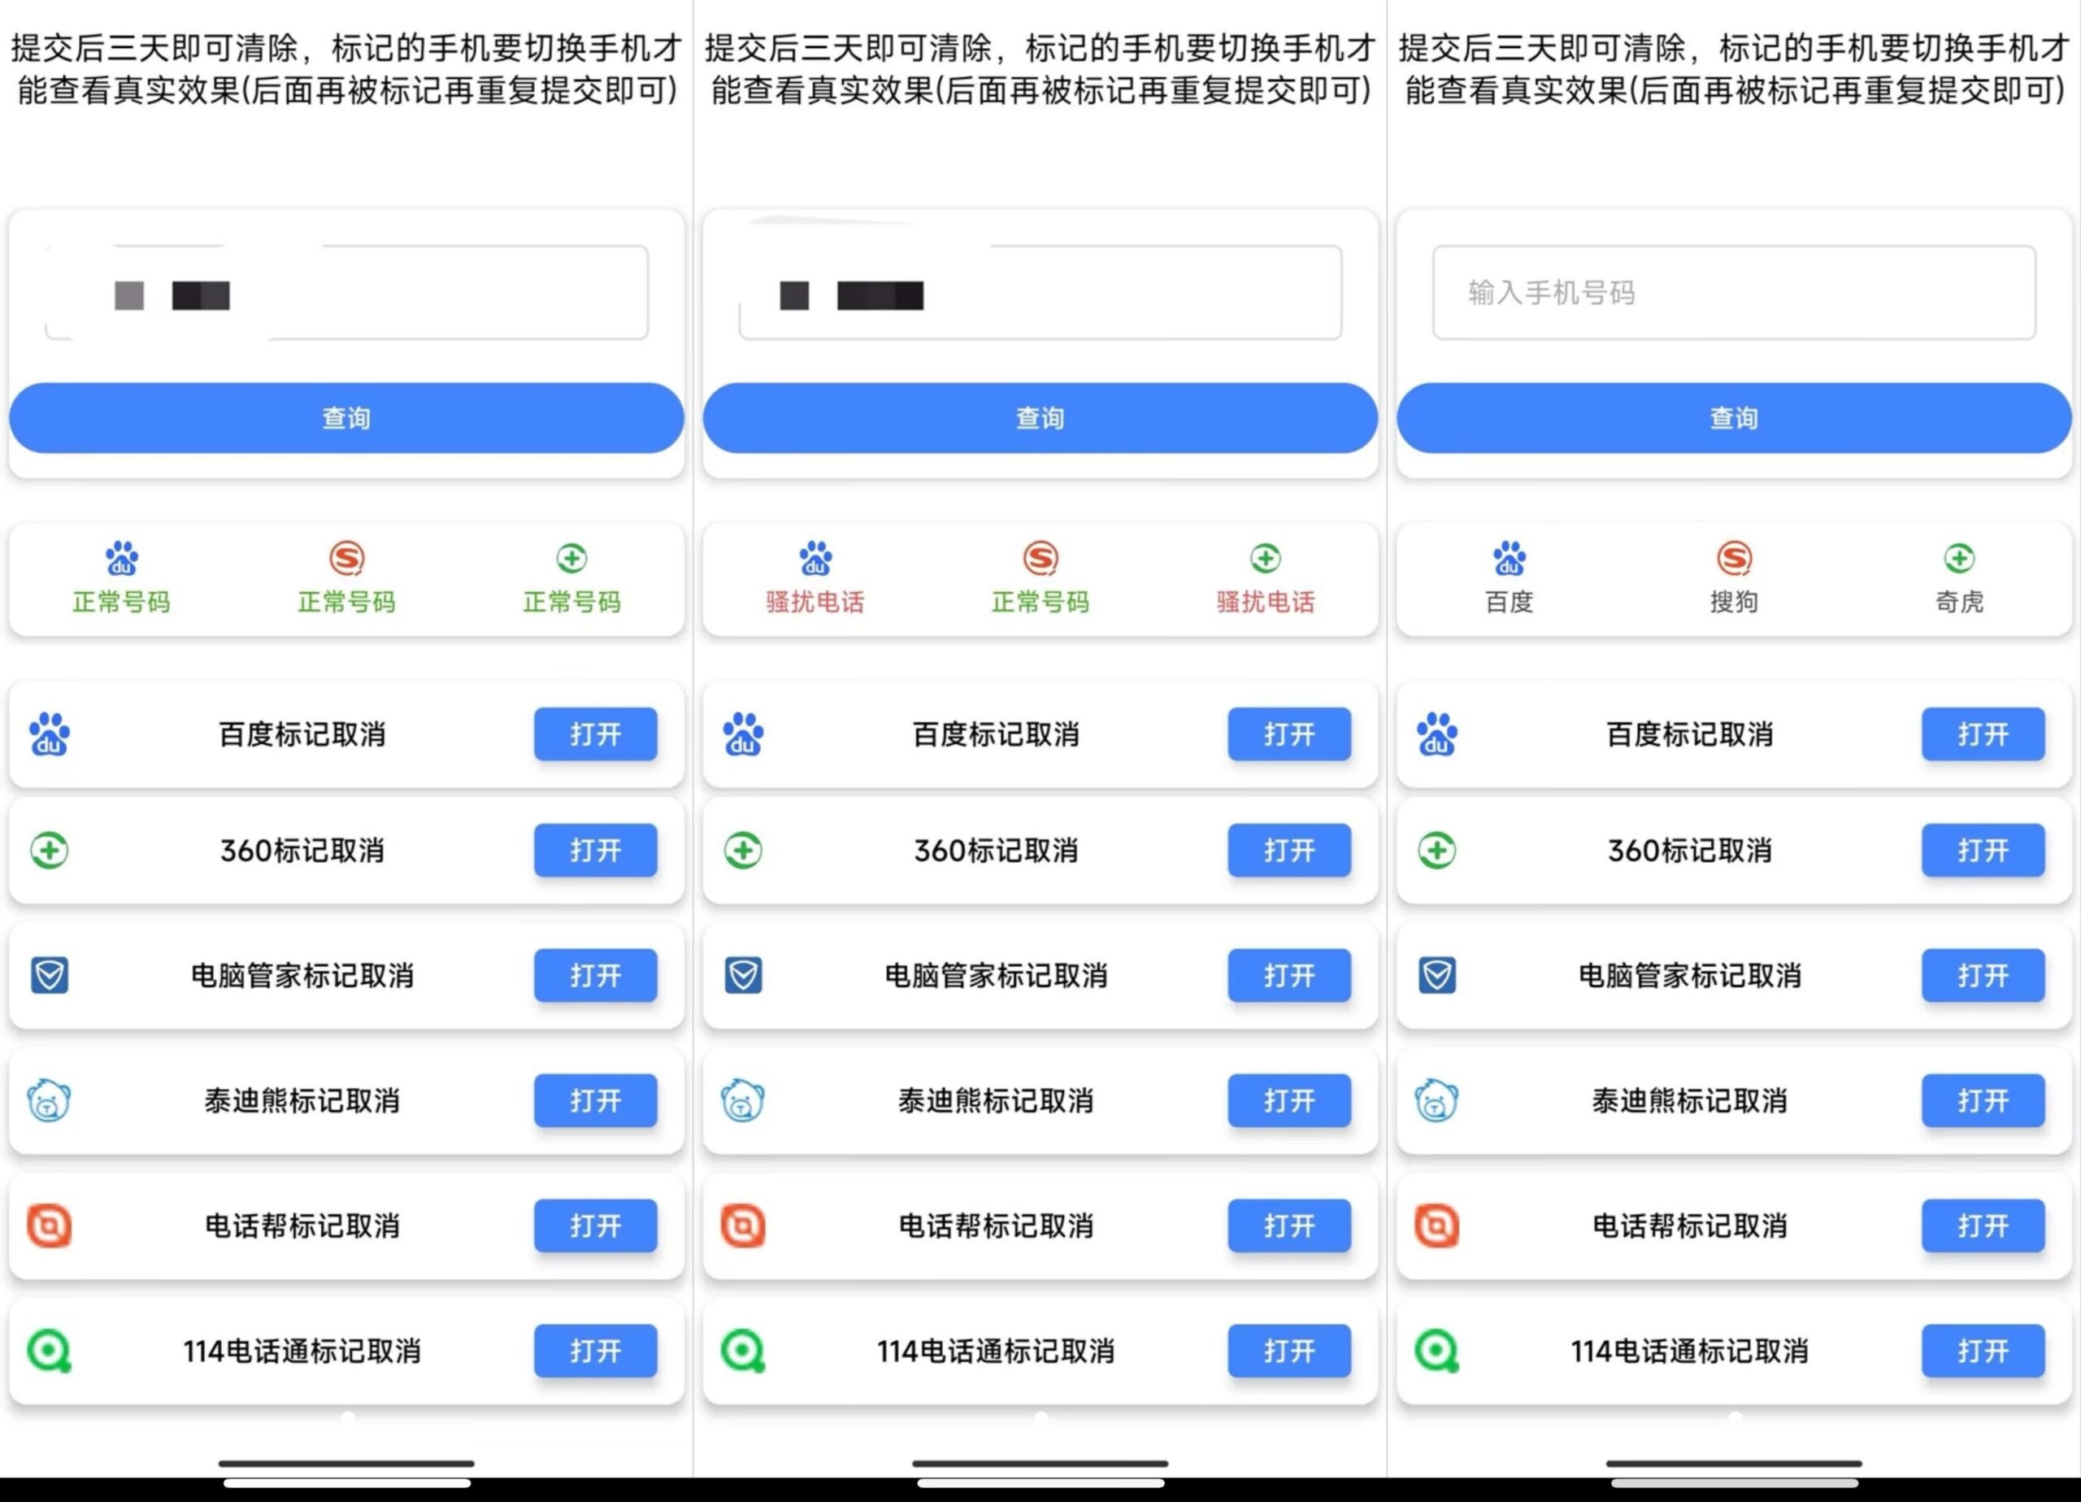
Task: Open 114电话通标记取消 in the right panel
Action: click(1983, 1351)
